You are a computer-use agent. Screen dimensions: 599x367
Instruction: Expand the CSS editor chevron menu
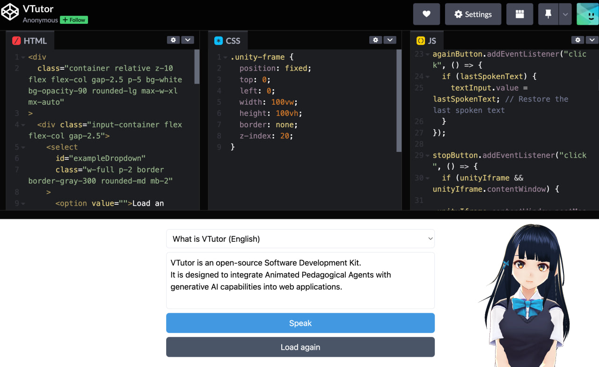[390, 40]
